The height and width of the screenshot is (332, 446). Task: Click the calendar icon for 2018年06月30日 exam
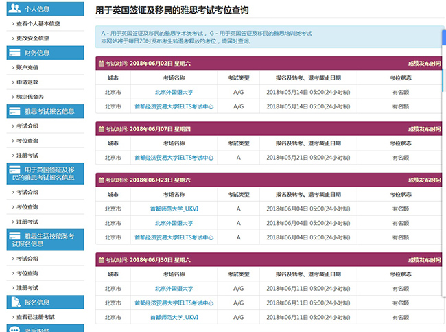click(x=102, y=261)
